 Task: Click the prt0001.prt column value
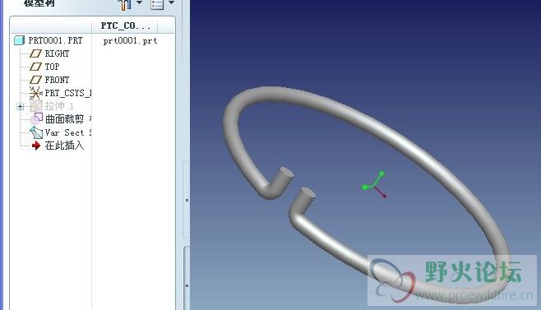point(131,41)
